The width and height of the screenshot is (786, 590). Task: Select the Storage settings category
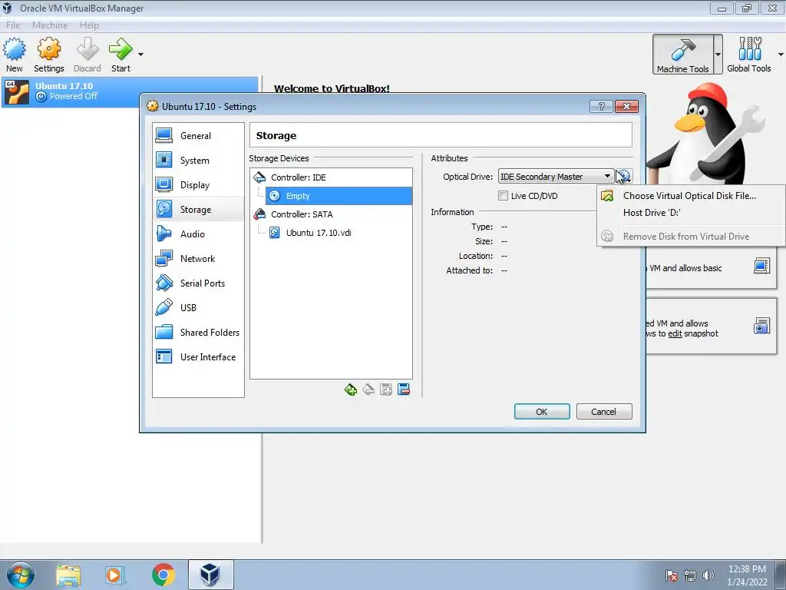pyautogui.click(x=198, y=209)
